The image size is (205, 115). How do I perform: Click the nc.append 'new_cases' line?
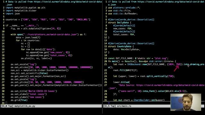(48, 52)
